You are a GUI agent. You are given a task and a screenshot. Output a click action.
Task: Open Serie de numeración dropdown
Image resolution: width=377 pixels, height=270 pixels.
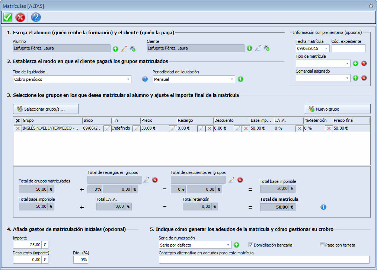[228, 245]
